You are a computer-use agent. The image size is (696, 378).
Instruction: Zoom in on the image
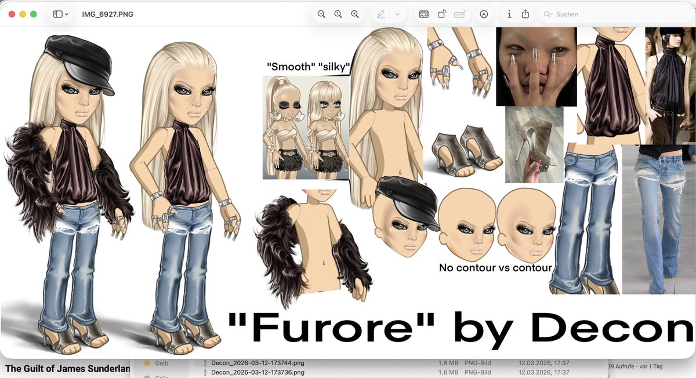click(x=355, y=14)
